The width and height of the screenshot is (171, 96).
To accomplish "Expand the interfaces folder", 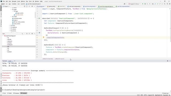I will point(10,27).
